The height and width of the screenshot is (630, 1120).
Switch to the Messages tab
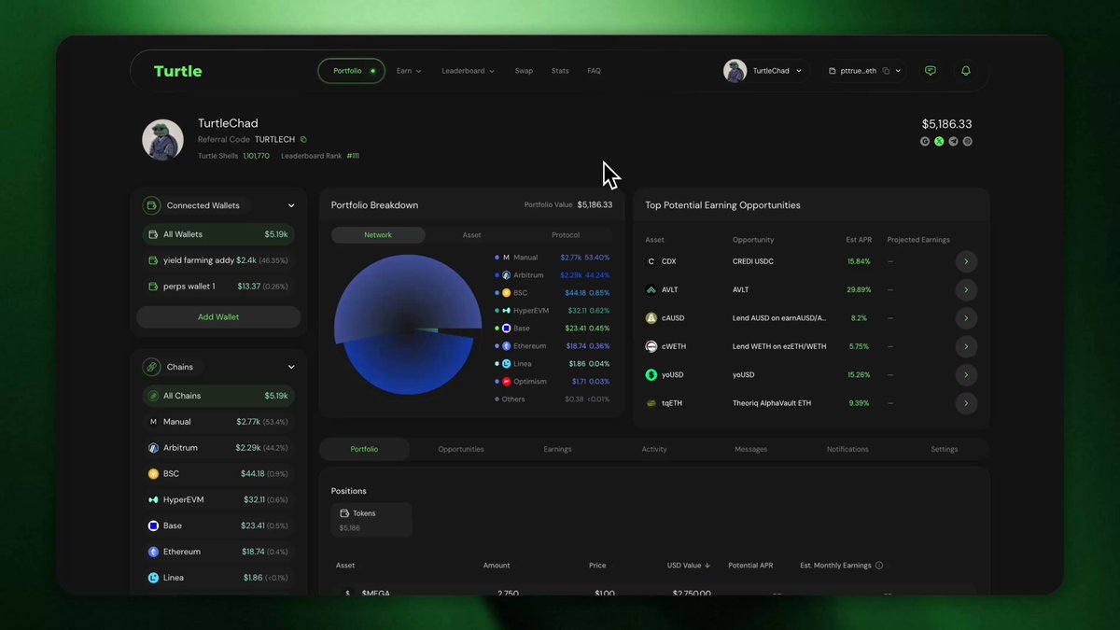(x=750, y=449)
